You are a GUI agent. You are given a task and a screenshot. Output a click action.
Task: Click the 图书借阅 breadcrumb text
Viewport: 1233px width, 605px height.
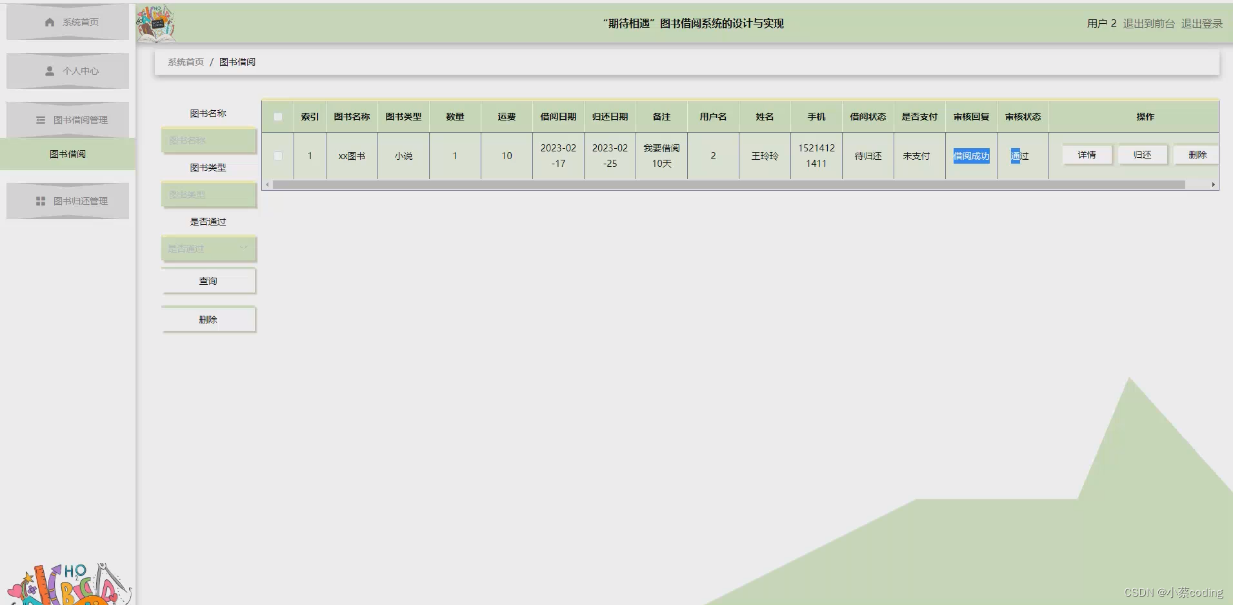[x=237, y=62]
